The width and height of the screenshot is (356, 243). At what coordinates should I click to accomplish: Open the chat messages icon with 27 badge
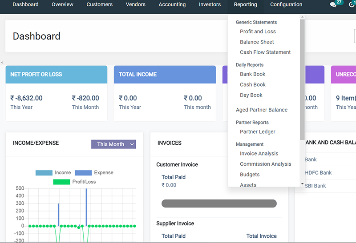coord(333,4)
